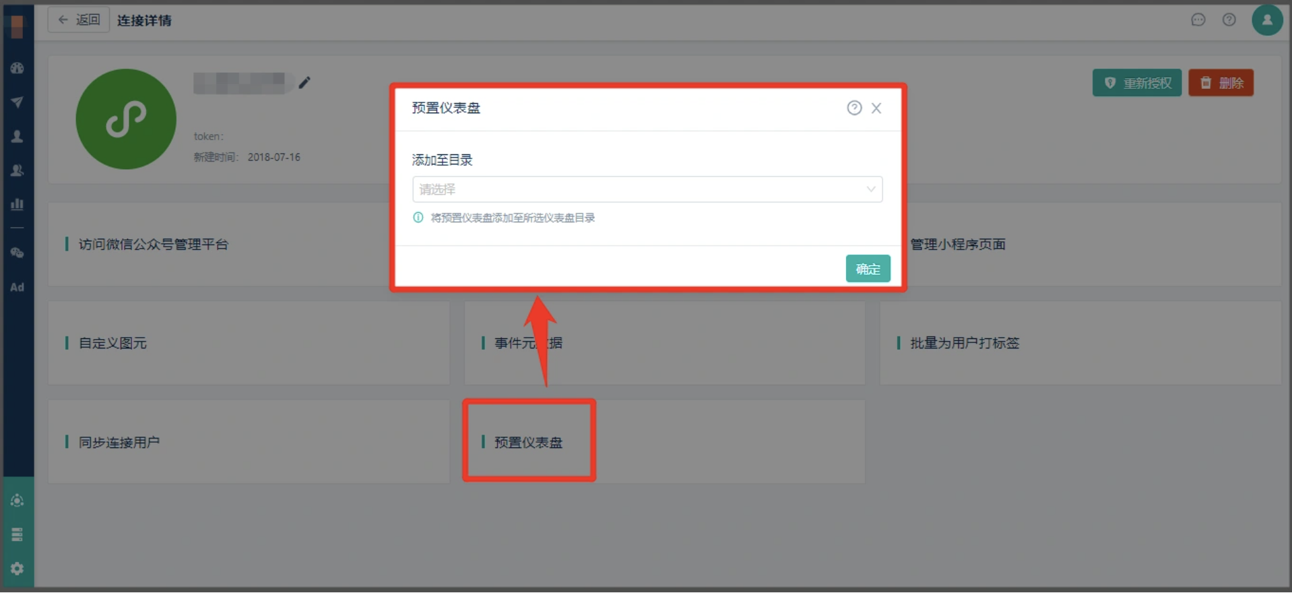Click the pencil edit name icon

click(x=304, y=83)
